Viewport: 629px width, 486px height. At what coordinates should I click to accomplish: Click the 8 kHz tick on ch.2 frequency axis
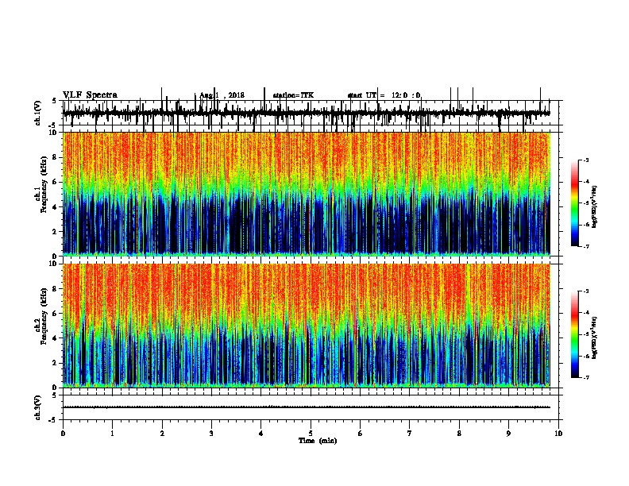tap(55, 289)
